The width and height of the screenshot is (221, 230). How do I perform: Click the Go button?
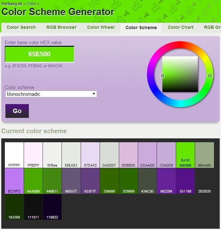[x=17, y=111]
